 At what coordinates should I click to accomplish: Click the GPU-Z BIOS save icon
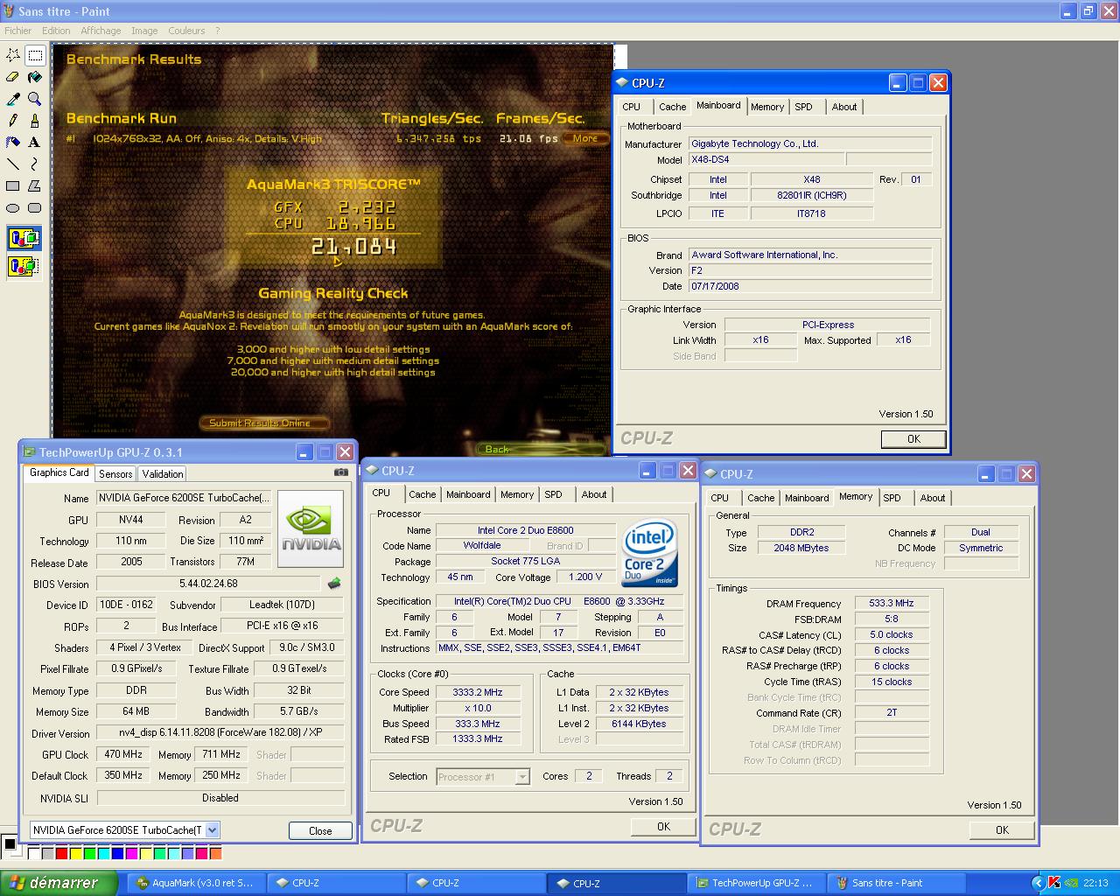pyautogui.click(x=333, y=583)
